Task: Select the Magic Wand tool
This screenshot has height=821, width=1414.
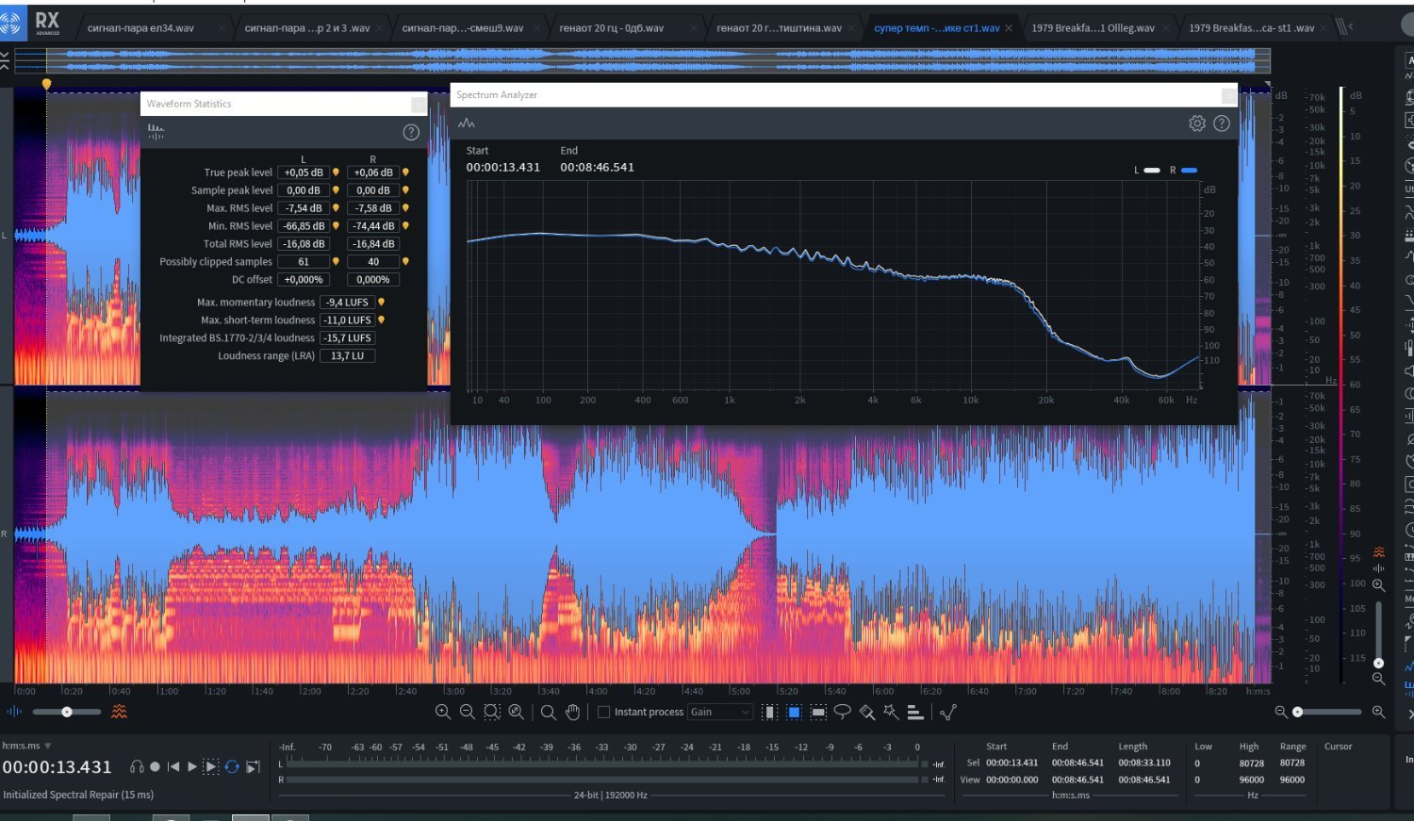Action: 891,713
